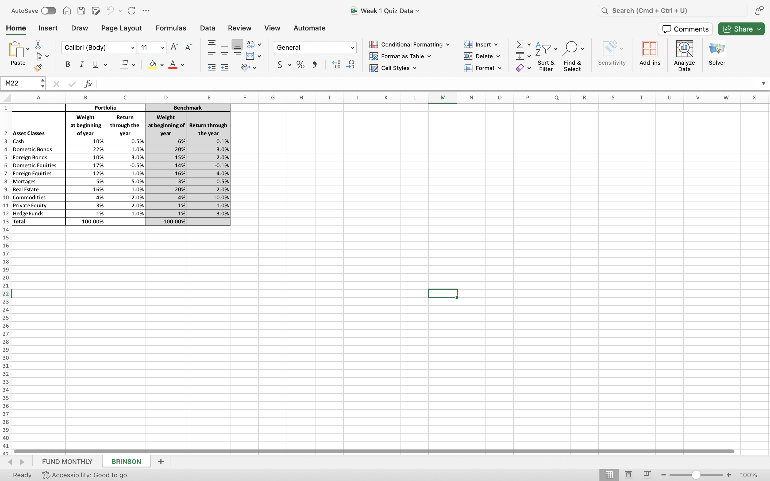Switch to the FUND MONTHLY sheet
Image resolution: width=770 pixels, height=481 pixels.
(67, 461)
